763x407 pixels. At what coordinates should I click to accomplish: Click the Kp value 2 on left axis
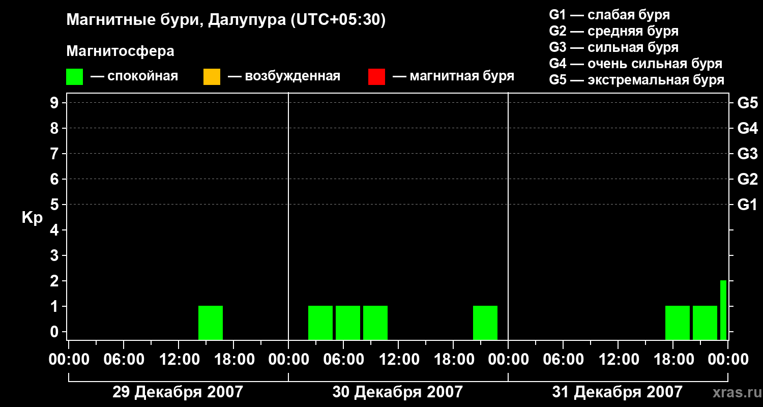[55, 281]
